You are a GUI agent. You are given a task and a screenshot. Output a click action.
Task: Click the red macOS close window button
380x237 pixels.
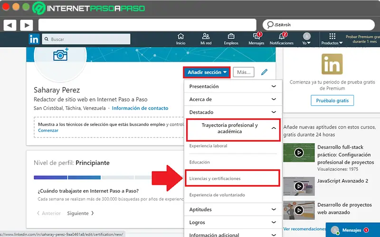(x=6, y=7)
